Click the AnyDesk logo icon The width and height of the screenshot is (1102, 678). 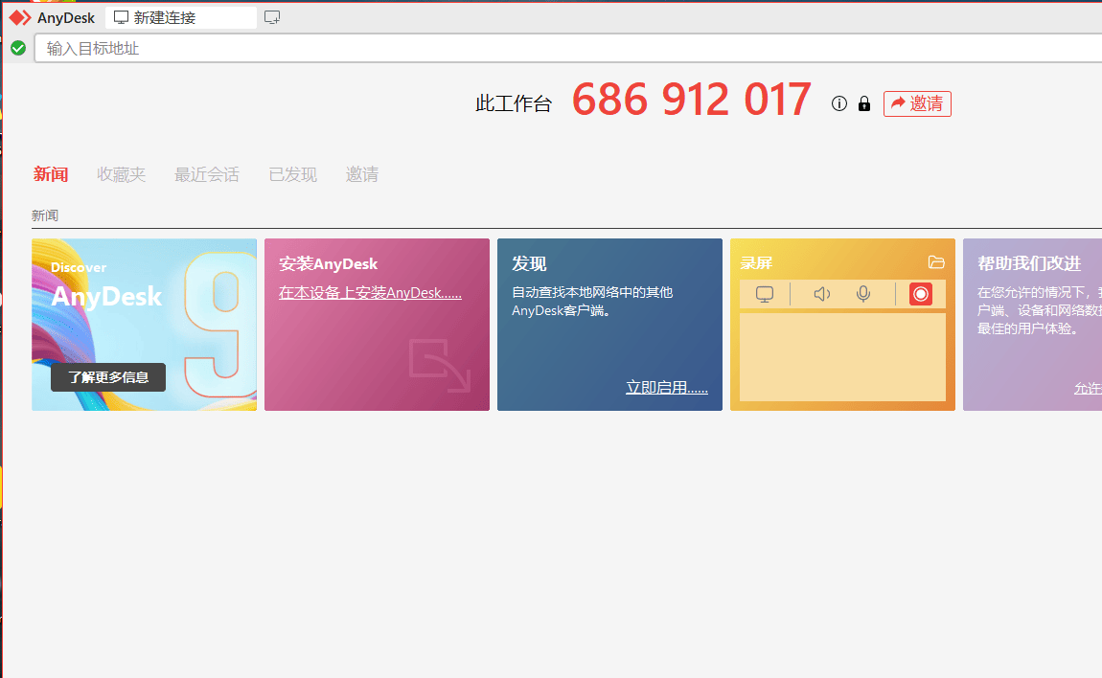(x=20, y=17)
